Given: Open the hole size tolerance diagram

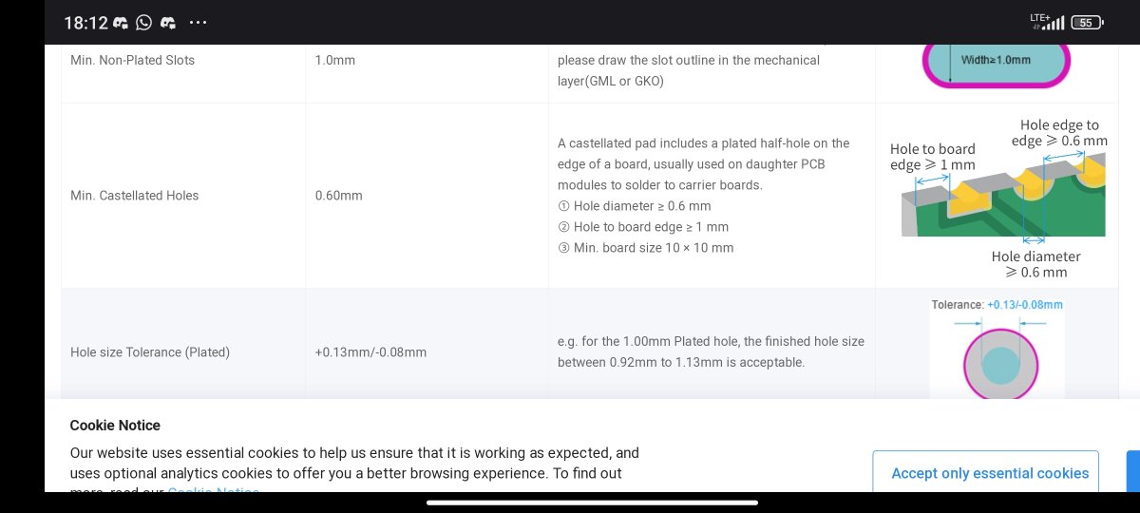Looking at the screenshot, I should point(997,349).
